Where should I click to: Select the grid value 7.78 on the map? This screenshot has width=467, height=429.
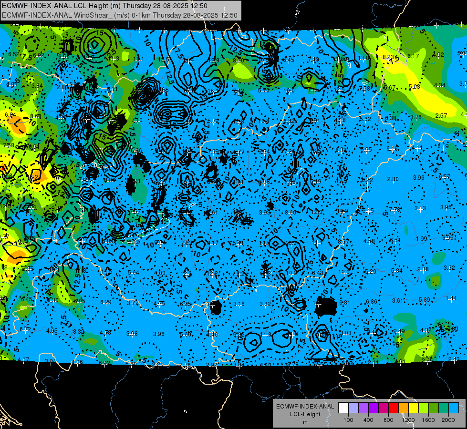coord(394,210)
